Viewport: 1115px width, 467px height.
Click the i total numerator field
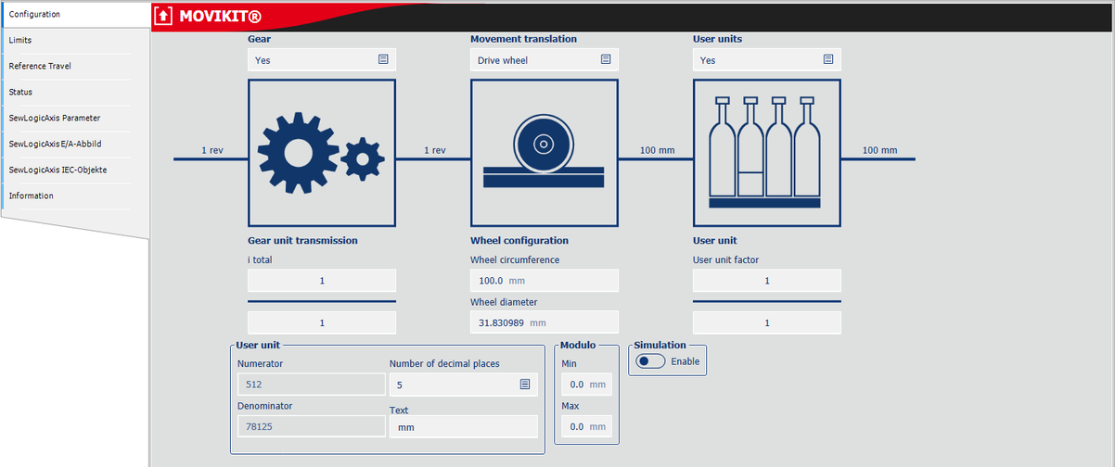click(x=321, y=281)
